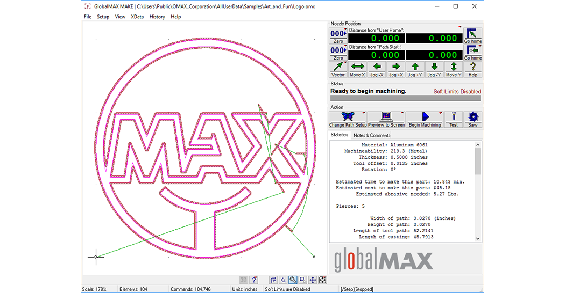The image size is (565, 293).
Task: Open the Help menu
Action: (176, 17)
